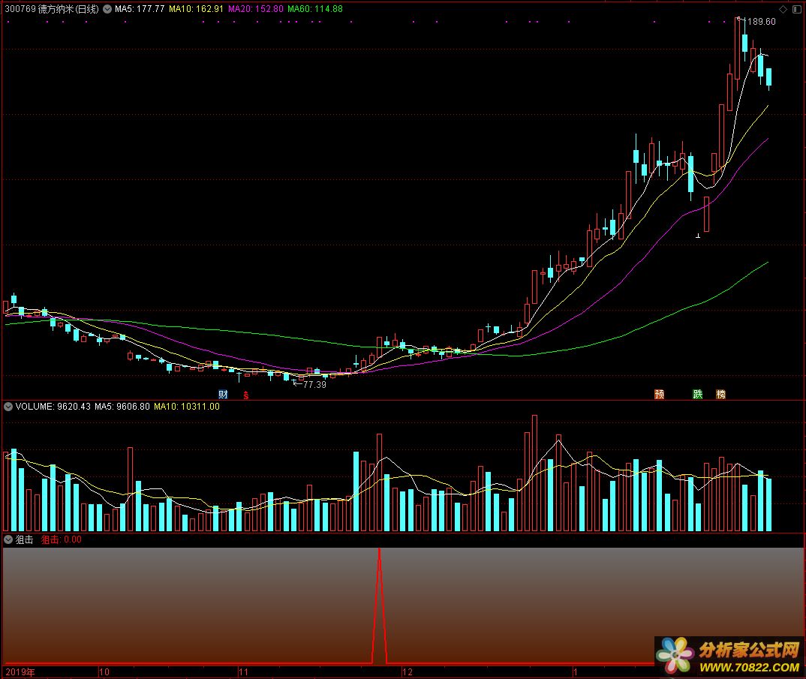
Task: Click the 预 forecast marker icon
Action: click(x=659, y=394)
